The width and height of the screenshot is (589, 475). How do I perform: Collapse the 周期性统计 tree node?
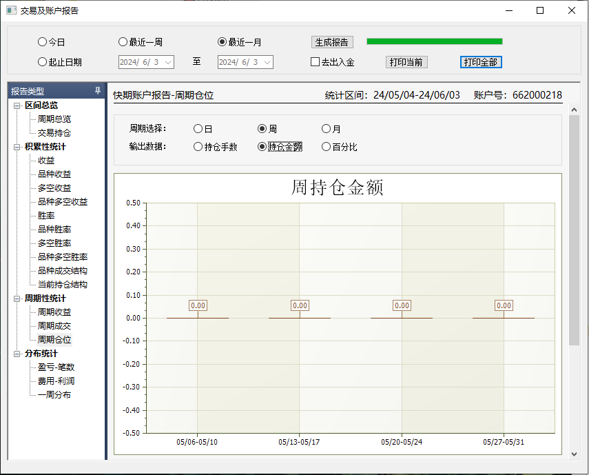click(x=17, y=299)
